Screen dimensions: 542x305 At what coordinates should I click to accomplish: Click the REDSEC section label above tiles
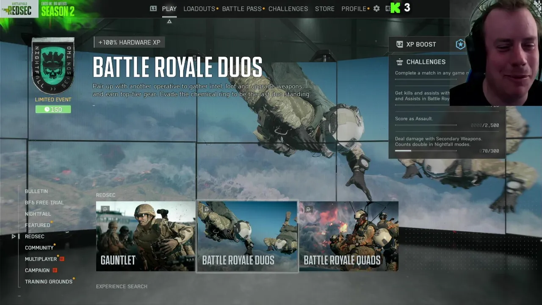(105, 195)
